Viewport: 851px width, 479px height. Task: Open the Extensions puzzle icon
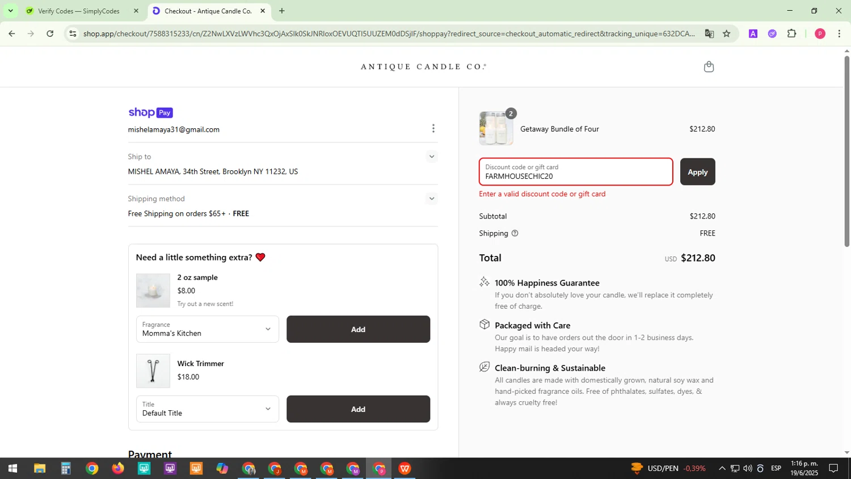point(792,33)
